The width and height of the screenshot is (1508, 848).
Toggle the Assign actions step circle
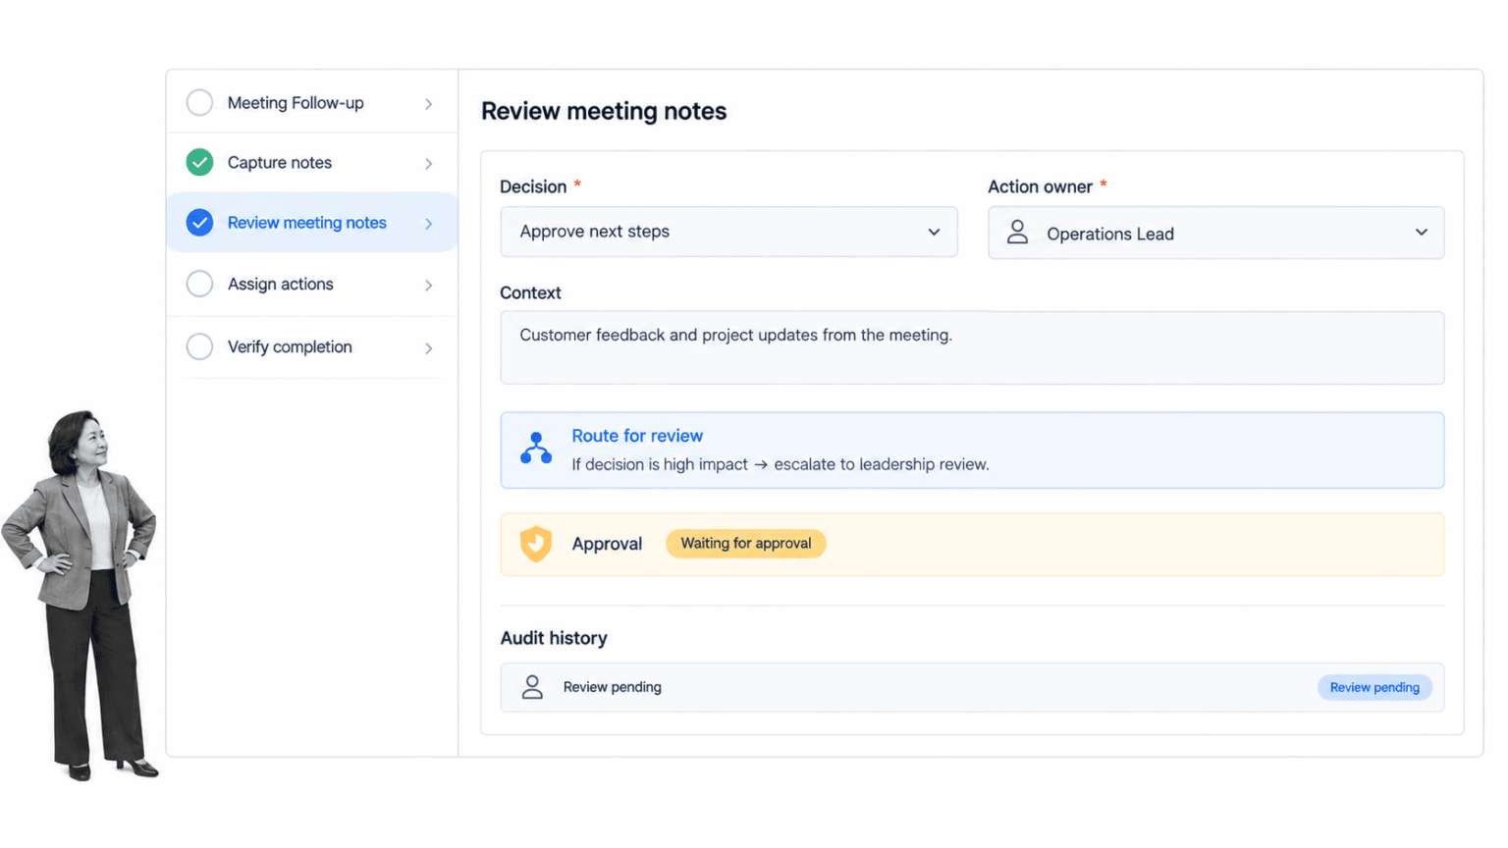(x=199, y=284)
